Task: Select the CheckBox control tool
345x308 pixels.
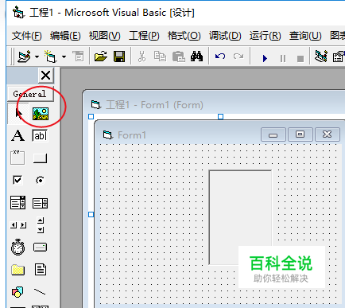Action: 17,180
